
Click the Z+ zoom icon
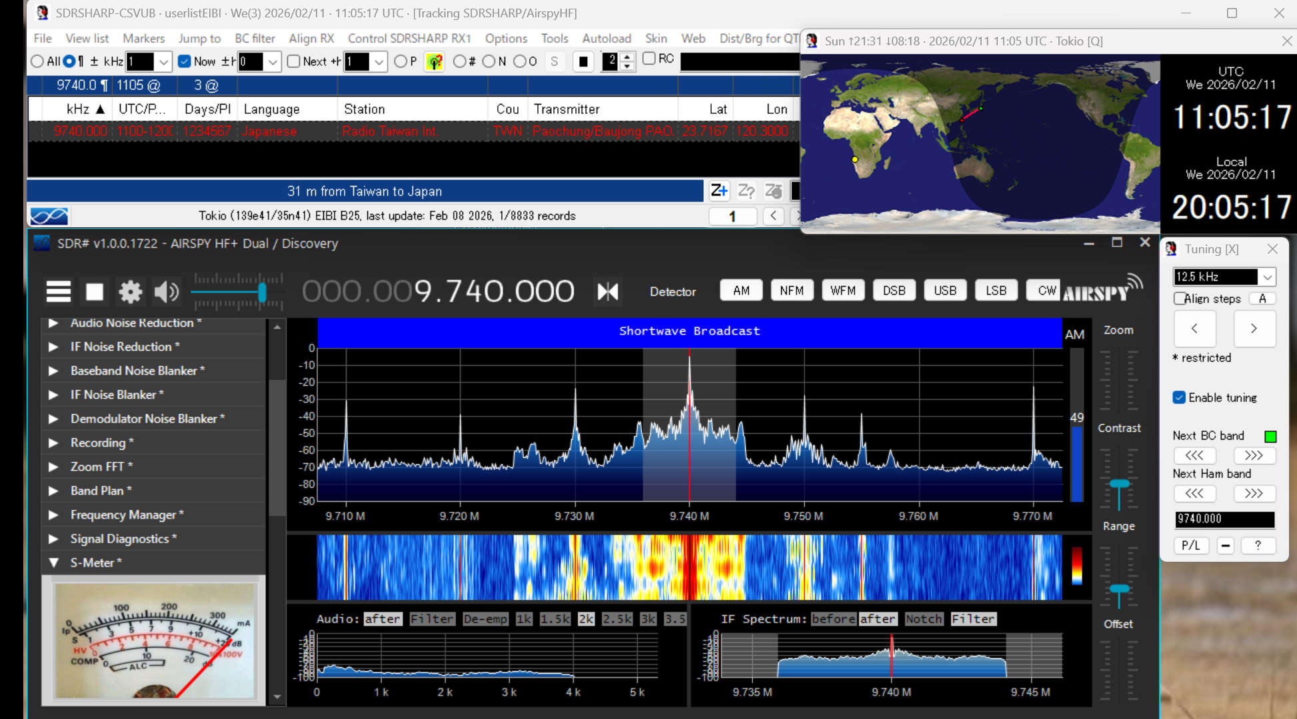718,191
